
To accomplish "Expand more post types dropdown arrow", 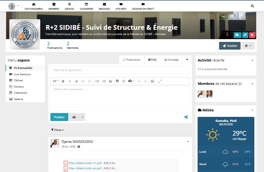I will click(187, 60).
